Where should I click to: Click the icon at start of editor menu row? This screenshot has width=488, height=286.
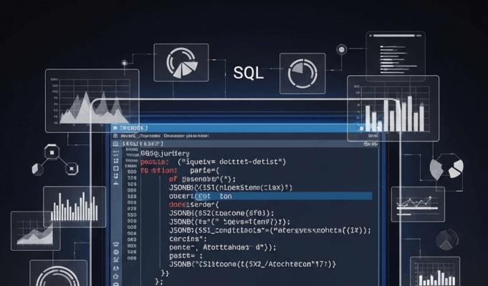point(115,136)
